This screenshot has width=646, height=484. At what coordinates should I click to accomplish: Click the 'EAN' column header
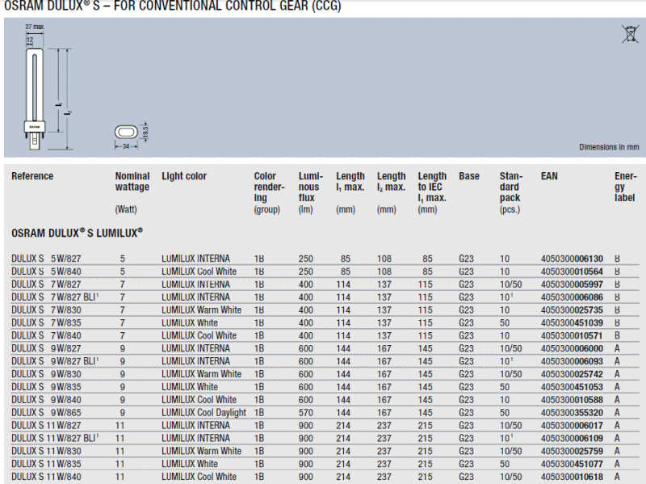[549, 176]
